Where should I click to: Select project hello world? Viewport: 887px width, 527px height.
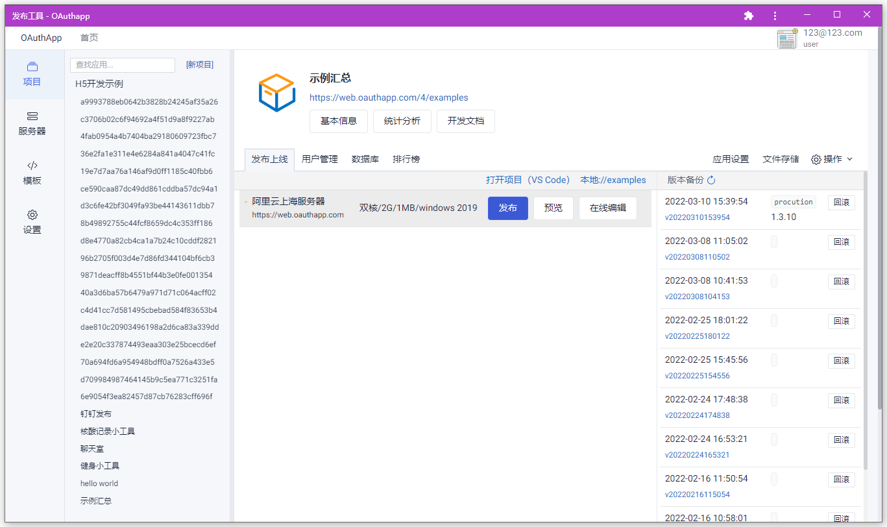click(99, 484)
